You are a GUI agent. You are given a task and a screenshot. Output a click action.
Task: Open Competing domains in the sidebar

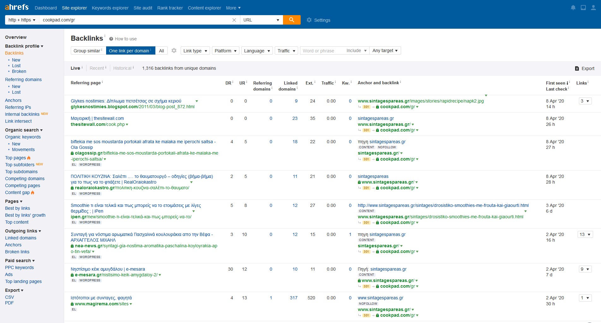coord(25,179)
